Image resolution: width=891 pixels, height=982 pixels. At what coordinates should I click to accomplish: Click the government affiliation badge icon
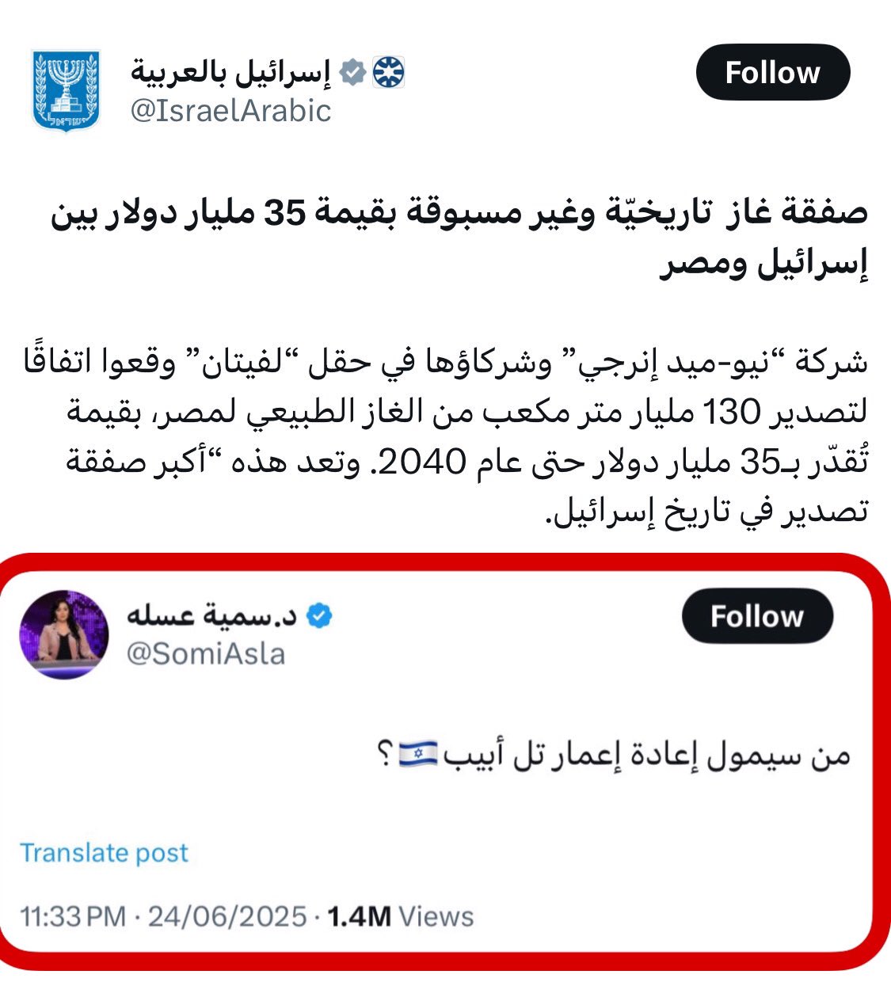[x=388, y=73]
